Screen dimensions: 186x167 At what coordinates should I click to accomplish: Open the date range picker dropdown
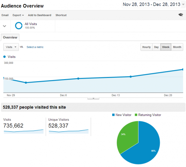(183, 5)
